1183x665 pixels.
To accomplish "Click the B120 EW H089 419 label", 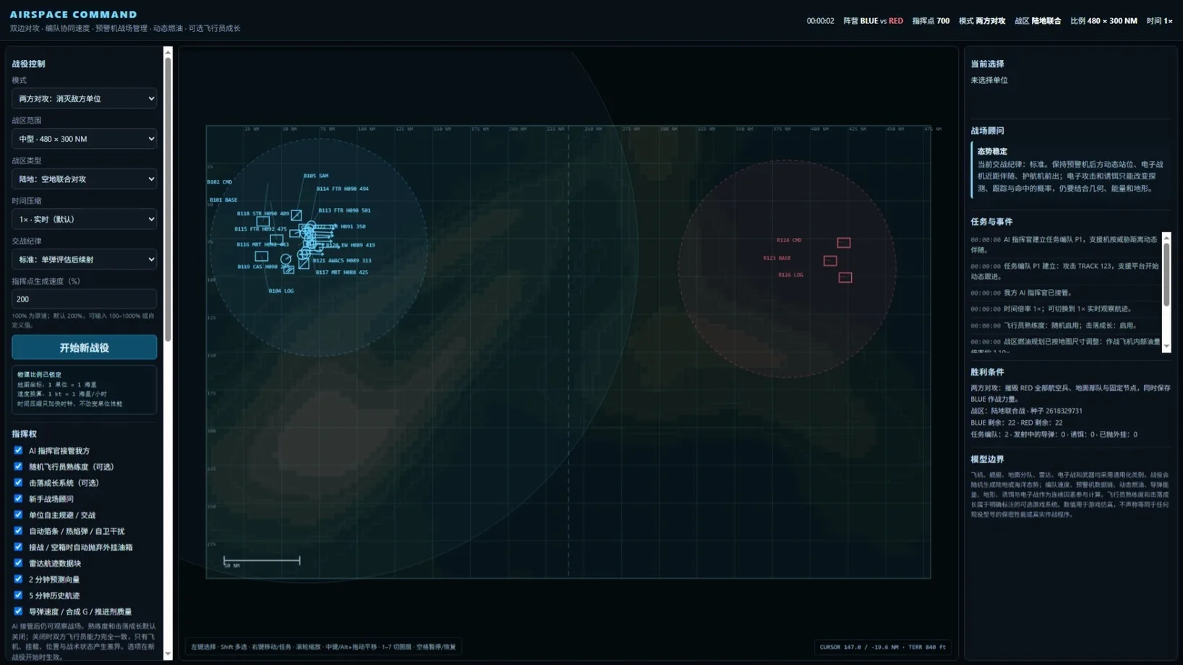I will pyautogui.click(x=351, y=245).
